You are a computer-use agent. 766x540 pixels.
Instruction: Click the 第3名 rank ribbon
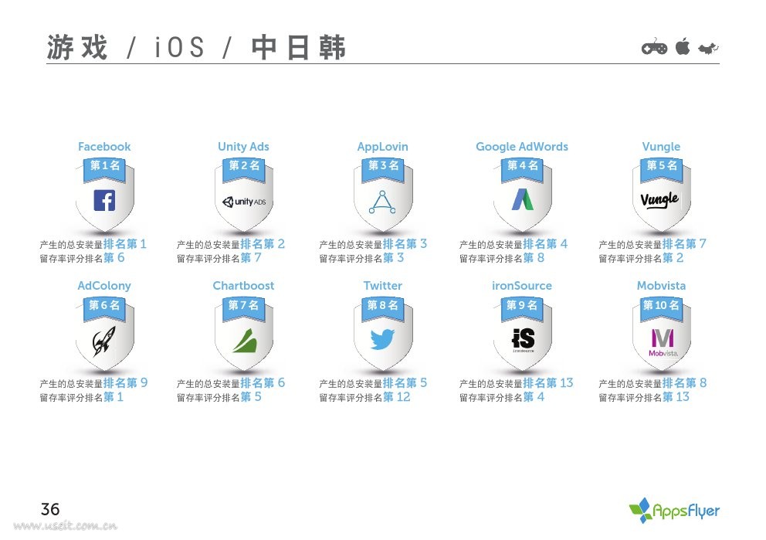point(383,168)
